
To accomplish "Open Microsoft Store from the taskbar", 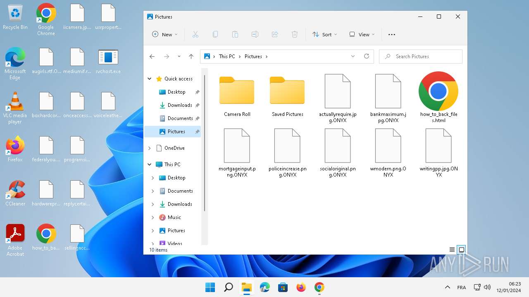I will pos(283,287).
